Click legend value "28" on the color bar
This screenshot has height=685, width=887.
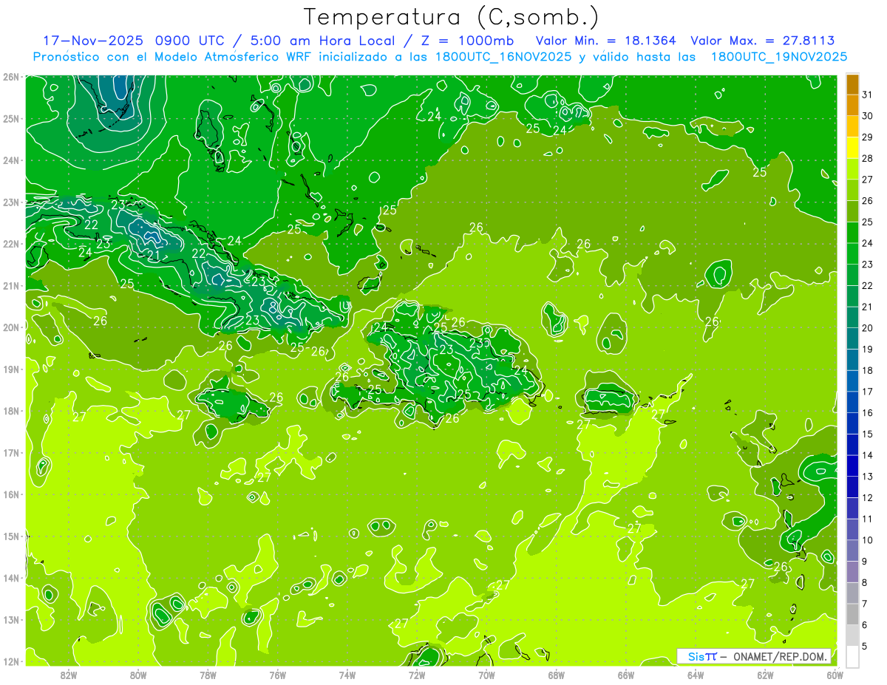[x=868, y=158]
